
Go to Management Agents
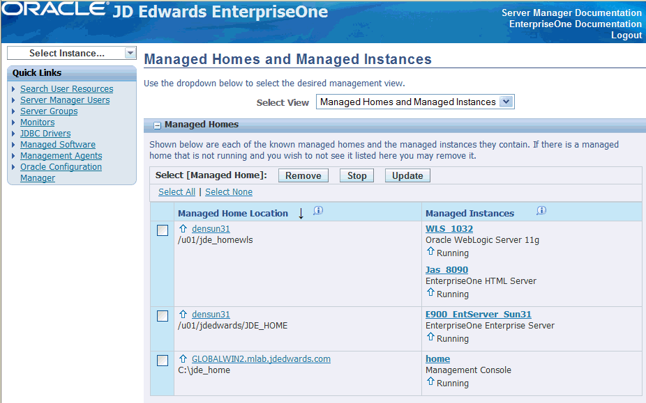(61, 155)
